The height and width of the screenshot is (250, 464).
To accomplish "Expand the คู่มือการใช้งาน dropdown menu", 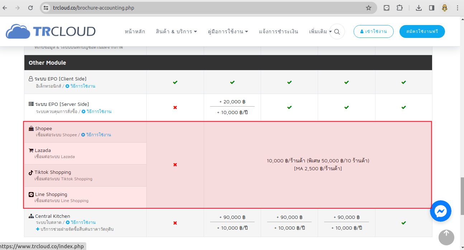I will 228,31.
